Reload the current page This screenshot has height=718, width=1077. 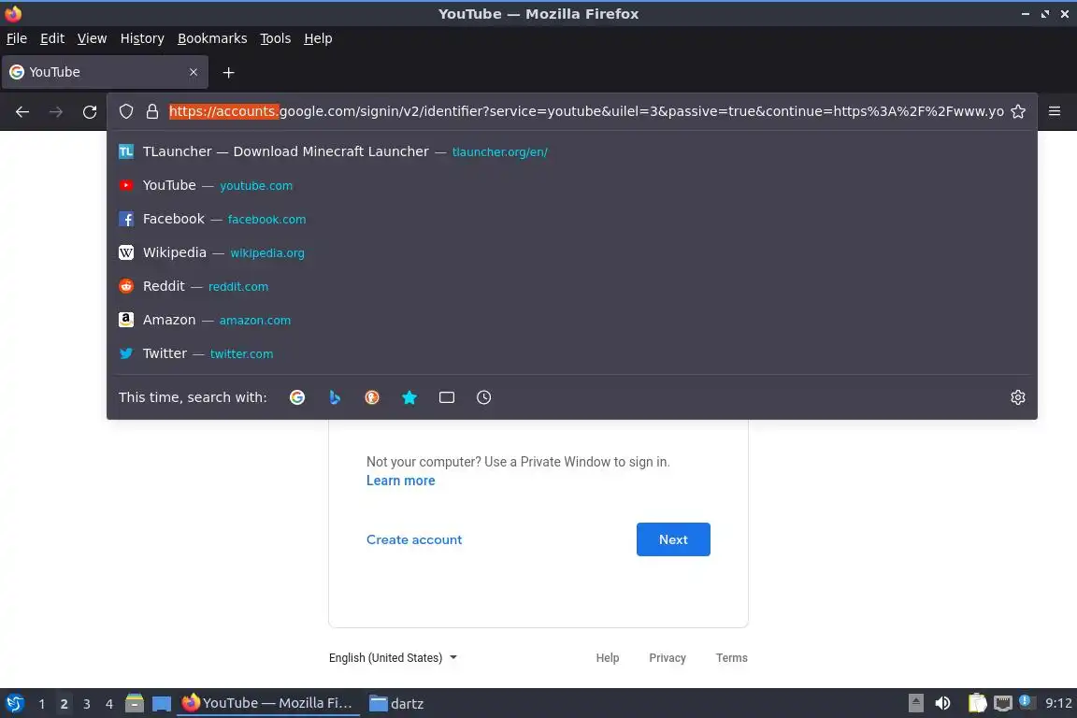click(90, 111)
